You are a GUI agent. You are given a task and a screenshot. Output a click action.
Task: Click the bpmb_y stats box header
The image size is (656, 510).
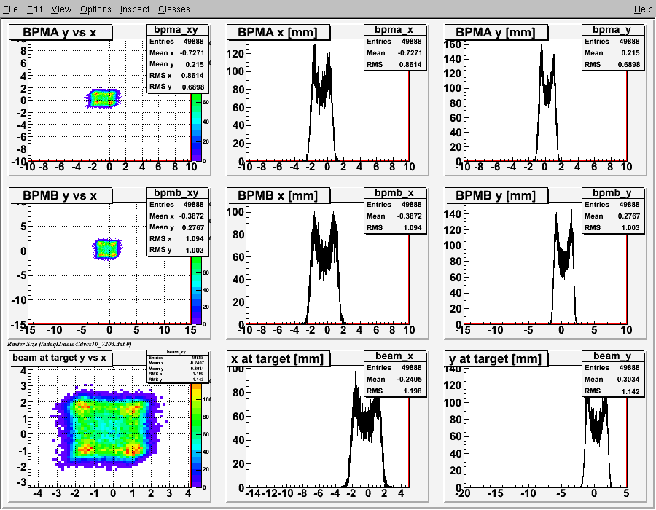[612, 193]
